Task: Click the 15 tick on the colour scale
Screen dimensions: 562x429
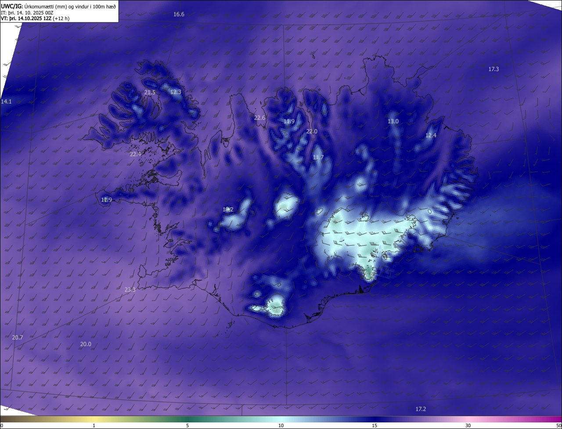Action: pos(375,425)
